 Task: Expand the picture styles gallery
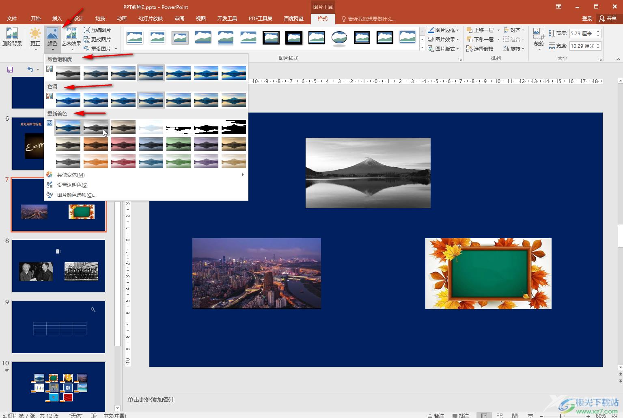tap(422, 48)
